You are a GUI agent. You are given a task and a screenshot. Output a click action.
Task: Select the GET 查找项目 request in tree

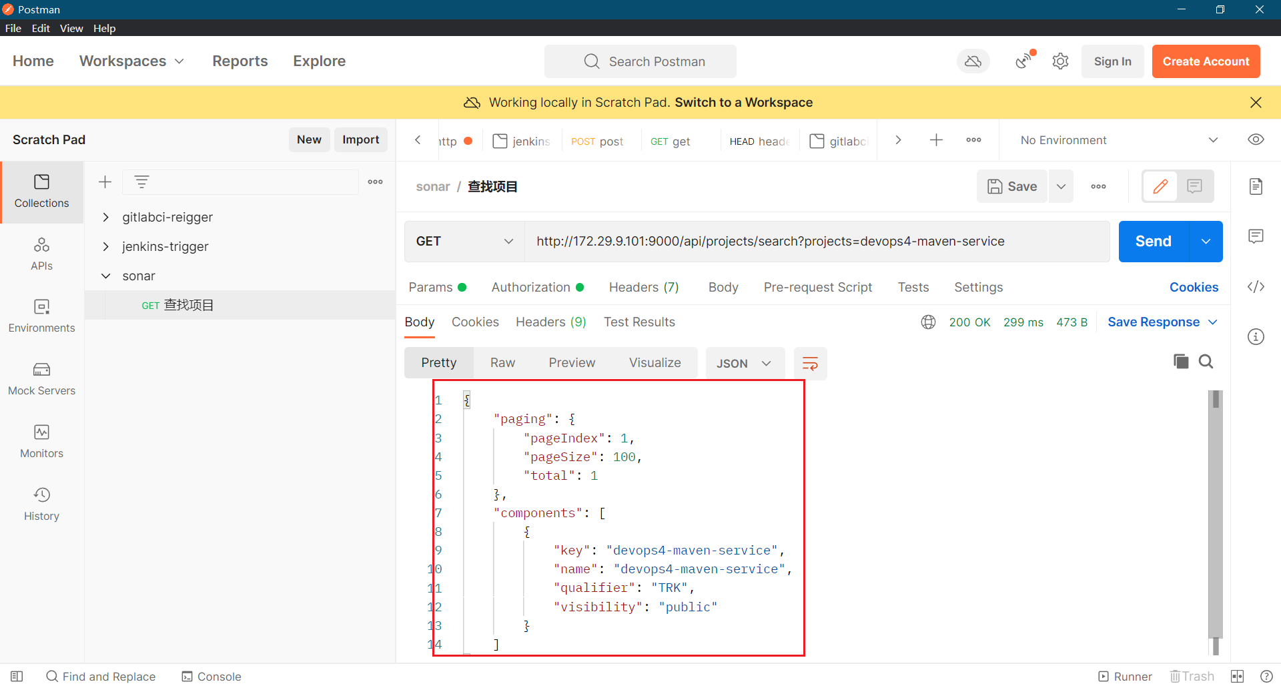[x=240, y=305]
